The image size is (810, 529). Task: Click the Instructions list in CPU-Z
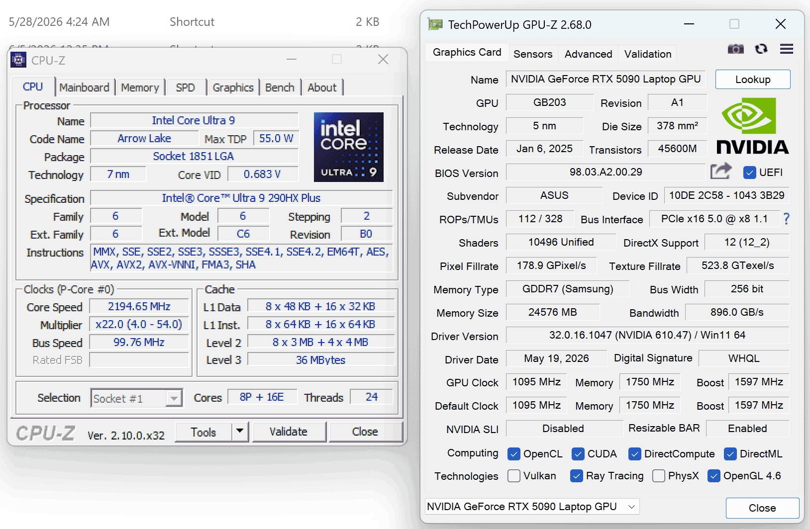click(241, 258)
